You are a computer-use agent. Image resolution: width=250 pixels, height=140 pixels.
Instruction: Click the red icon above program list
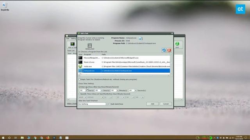pos(169,50)
